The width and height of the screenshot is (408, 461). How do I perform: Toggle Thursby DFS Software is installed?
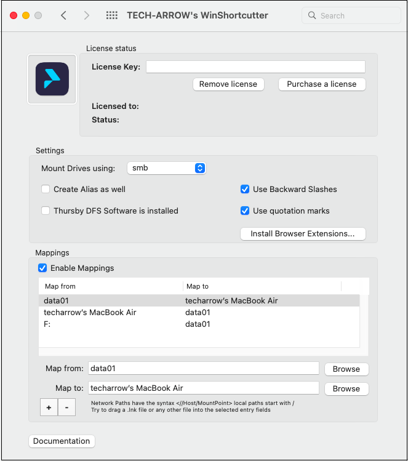(46, 210)
